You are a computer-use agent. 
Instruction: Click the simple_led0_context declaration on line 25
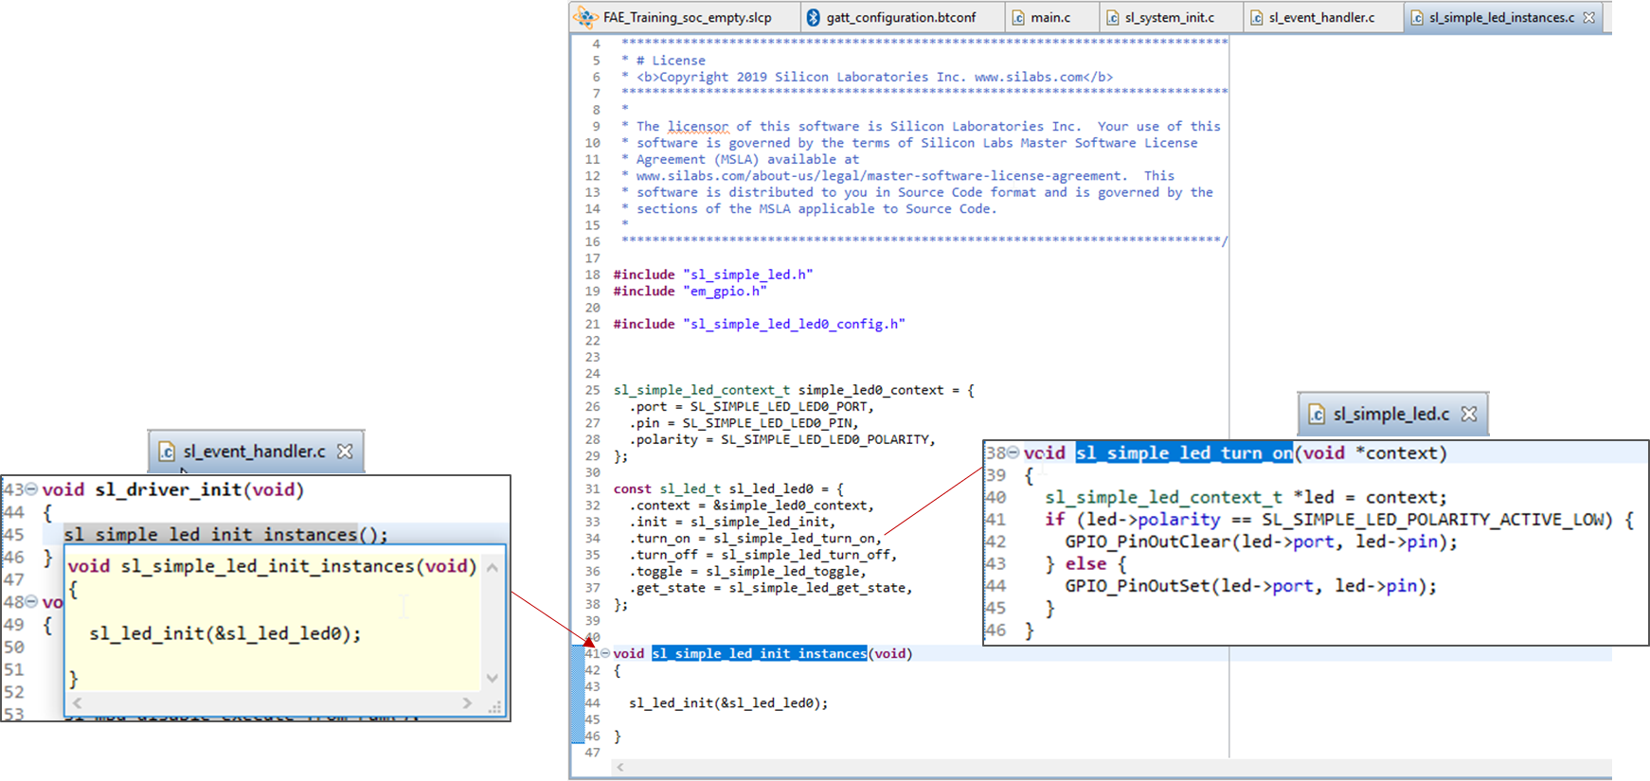(x=794, y=390)
